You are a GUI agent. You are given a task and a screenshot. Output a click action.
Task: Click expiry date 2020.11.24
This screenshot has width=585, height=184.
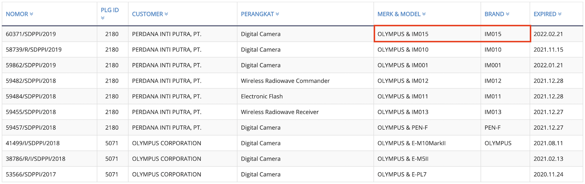coord(548,175)
